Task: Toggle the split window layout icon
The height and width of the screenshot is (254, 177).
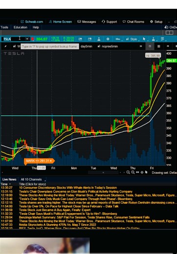Action: point(169,33)
